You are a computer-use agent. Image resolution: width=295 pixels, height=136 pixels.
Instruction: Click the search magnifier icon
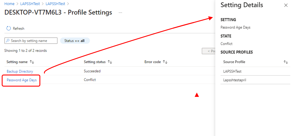[x=8, y=41]
